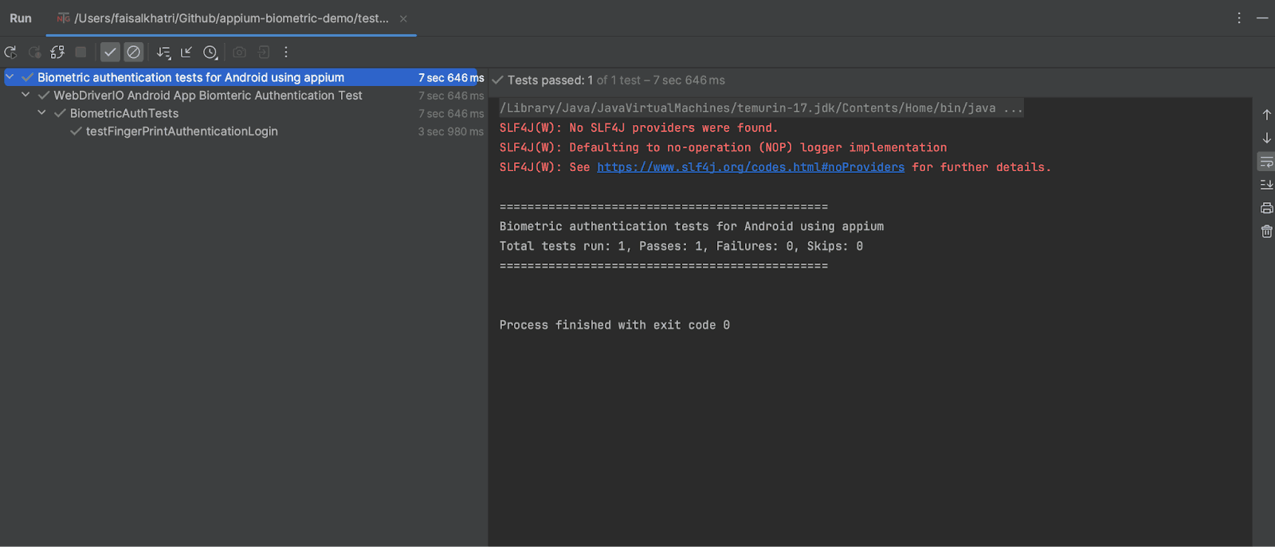Click the Rerun tests icon
Image resolution: width=1275 pixels, height=547 pixels.
pyautogui.click(x=10, y=52)
